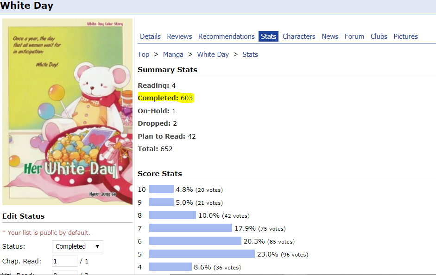This screenshot has width=436, height=275.
Task: Visit the Forum tab
Action: (x=354, y=37)
